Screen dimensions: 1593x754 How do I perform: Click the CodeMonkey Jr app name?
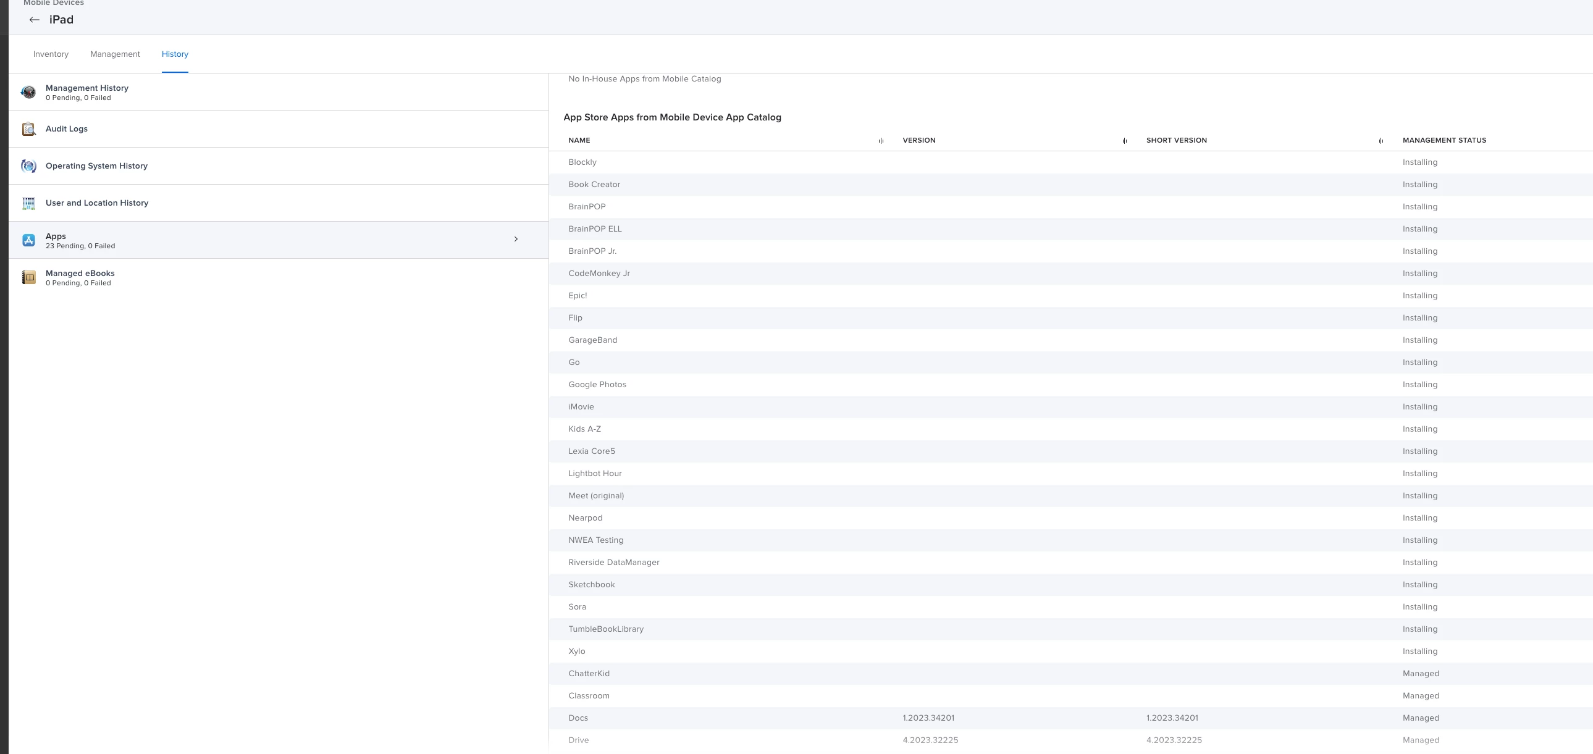point(599,274)
